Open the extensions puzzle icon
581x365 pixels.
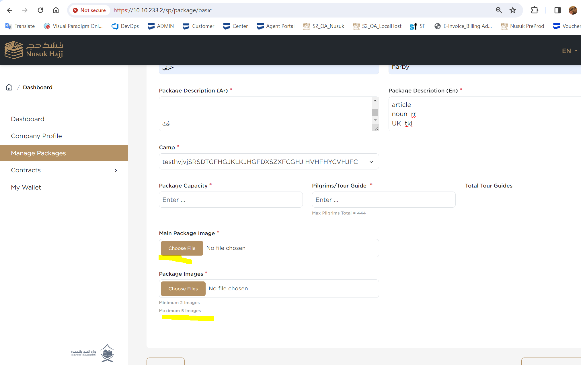(x=535, y=10)
